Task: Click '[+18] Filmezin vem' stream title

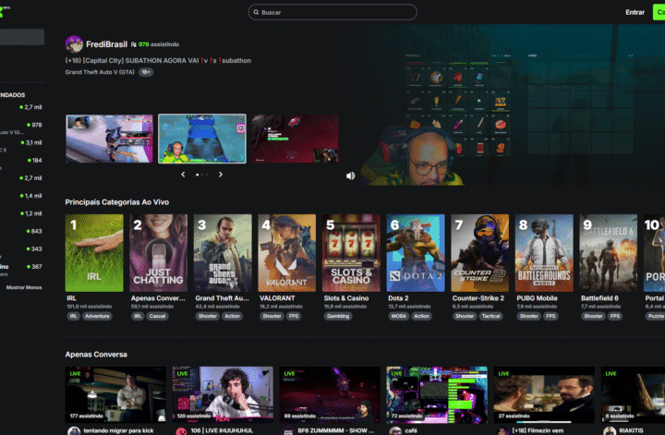Action: point(538,430)
